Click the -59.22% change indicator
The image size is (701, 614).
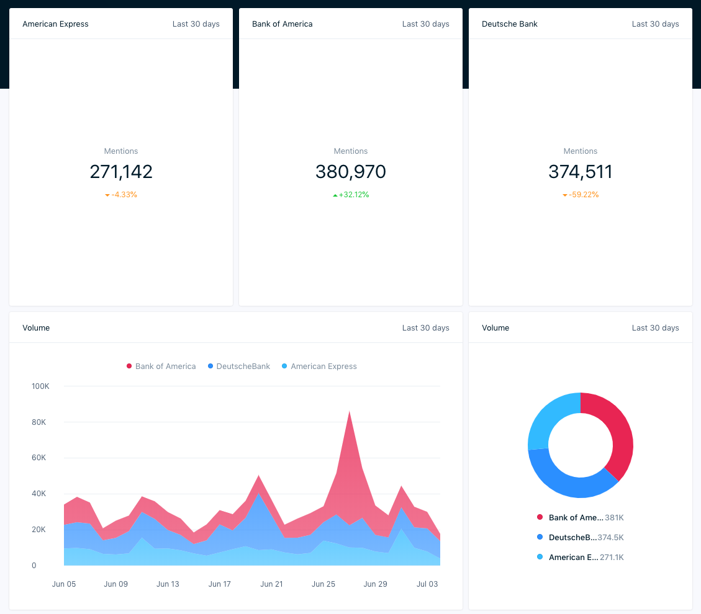[x=581, y=195]
